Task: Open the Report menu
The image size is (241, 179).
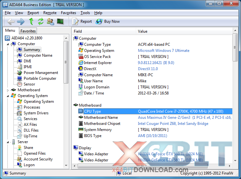Action: [x=33, y=13]
